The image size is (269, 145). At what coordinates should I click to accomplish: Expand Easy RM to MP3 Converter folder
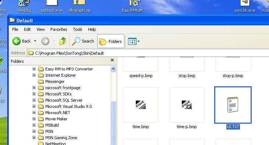[x=34, y=69]
